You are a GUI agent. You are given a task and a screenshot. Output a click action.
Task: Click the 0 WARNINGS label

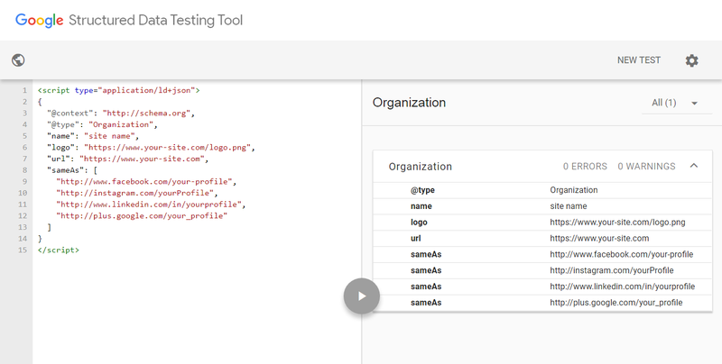click(646, 167)
